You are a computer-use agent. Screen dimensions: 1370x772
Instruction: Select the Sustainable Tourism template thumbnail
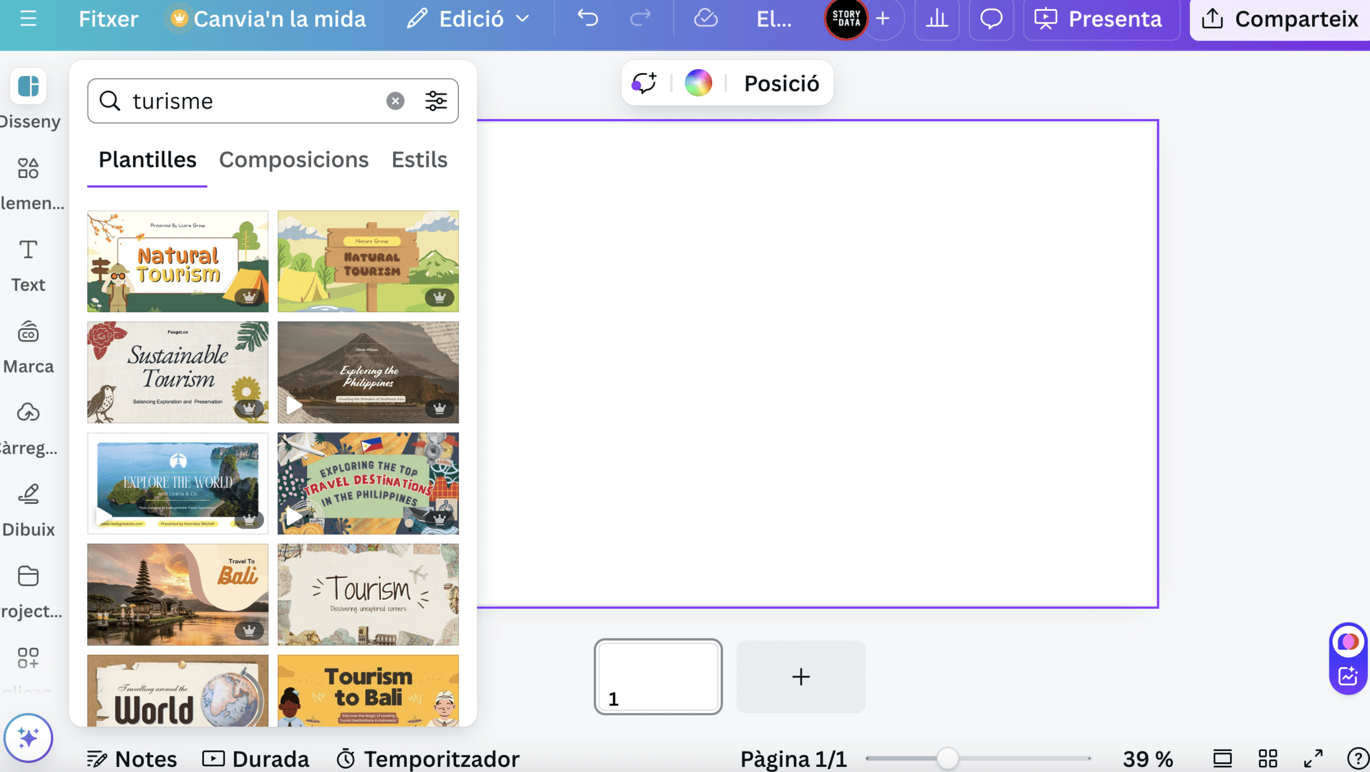pos(178,372)
